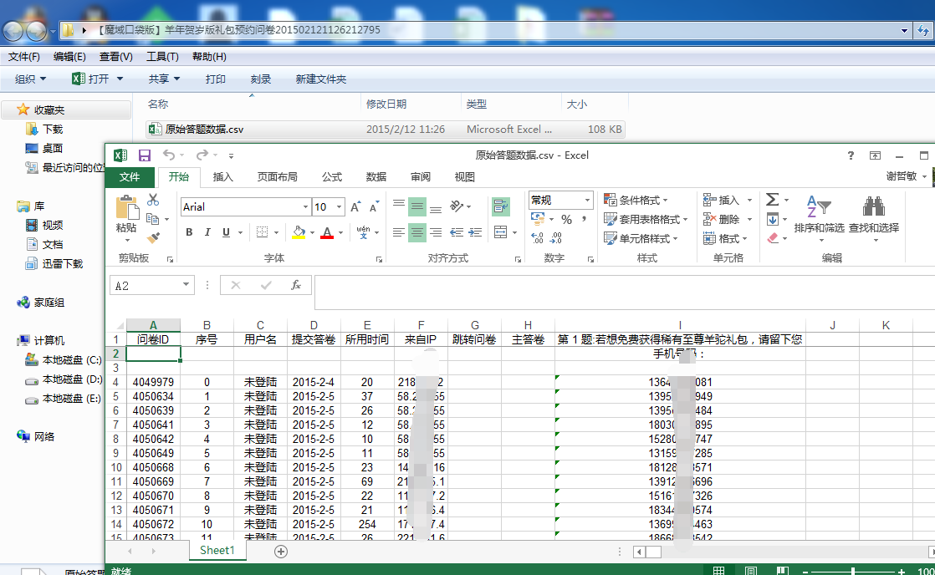This screenshot has height=575, width=935.
Task: Switch to the Page Layout tab
Action: click(277, 177)
